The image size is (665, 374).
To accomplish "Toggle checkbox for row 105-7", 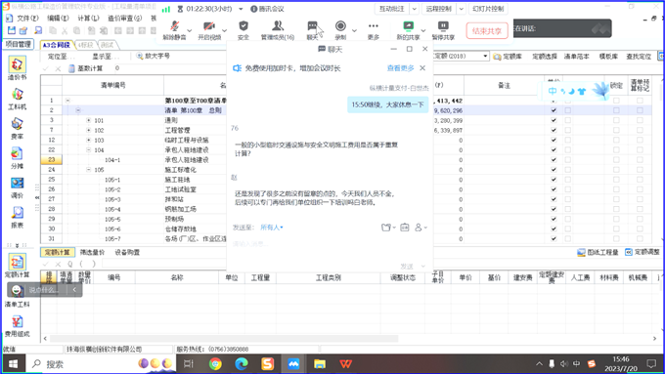I will 554,239.
